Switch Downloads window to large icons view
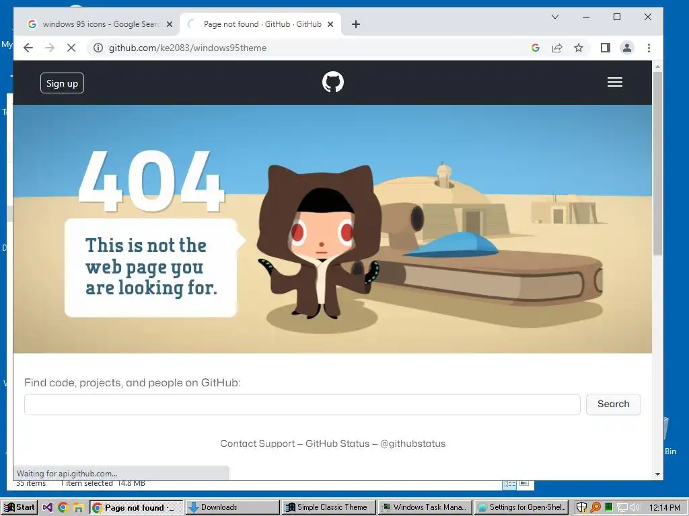The width and height of the screenshot is (689, 516). tap(524, 484)
